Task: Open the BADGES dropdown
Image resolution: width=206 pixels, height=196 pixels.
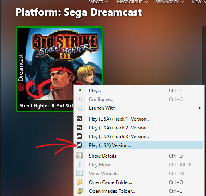Action: (x=98, y=2)
